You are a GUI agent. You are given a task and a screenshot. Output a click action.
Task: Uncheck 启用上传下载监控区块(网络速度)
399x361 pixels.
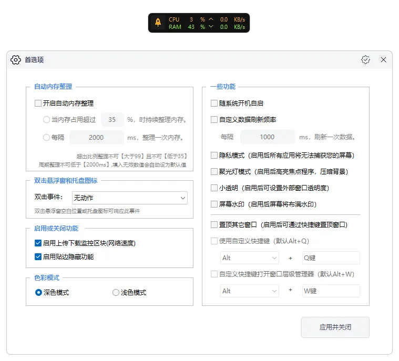(x=38, y=243)
